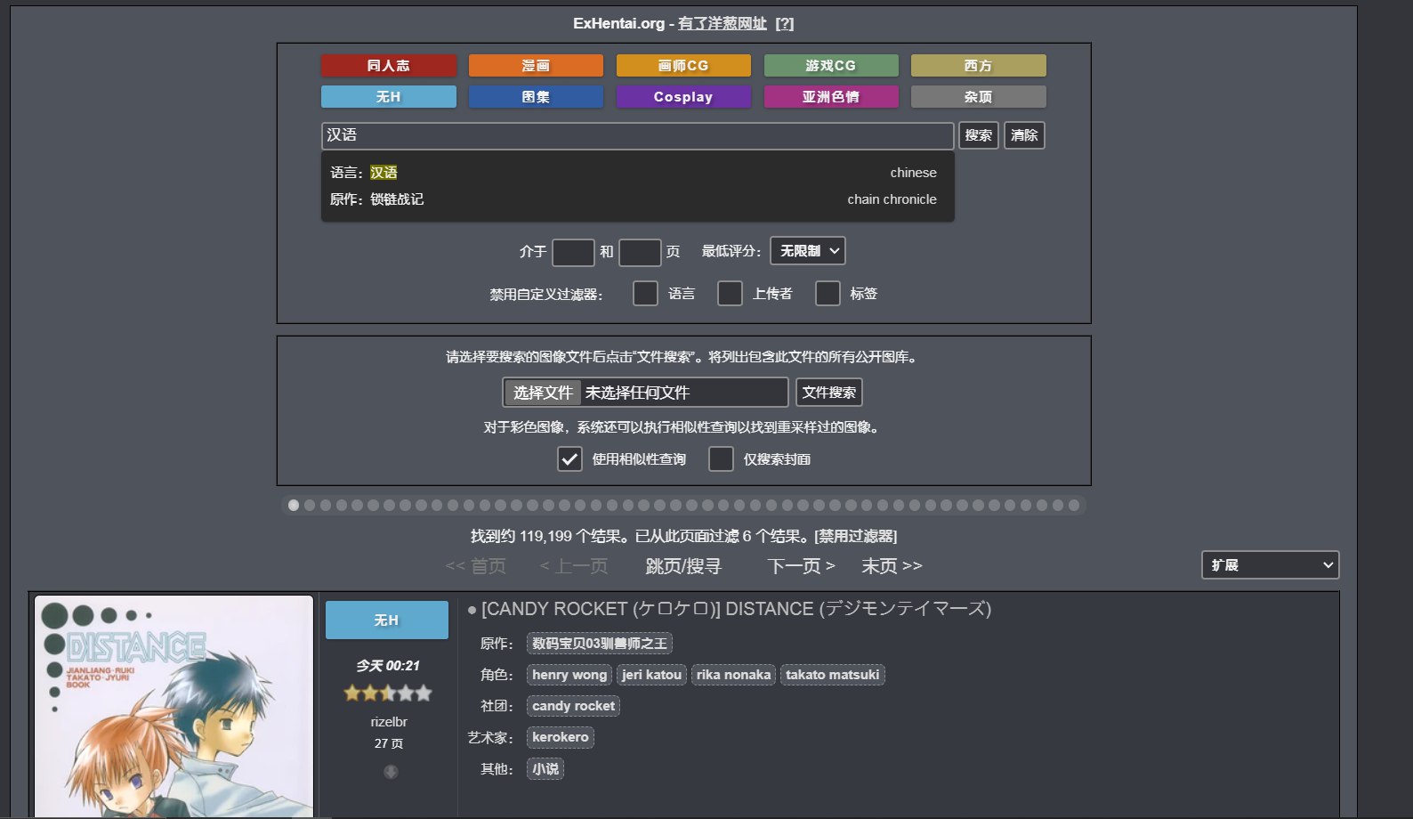The image size is (1413, 819).
Task: Click the henry wong character tag
Action: 569,675
